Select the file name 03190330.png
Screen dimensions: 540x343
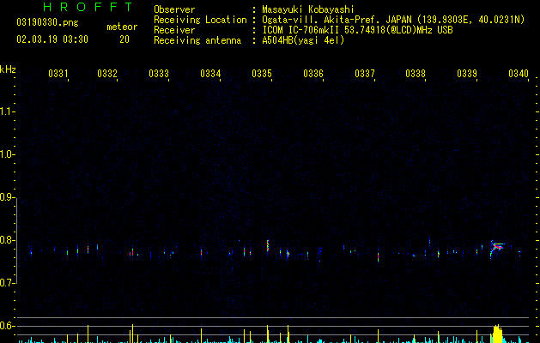click(47, 22)
